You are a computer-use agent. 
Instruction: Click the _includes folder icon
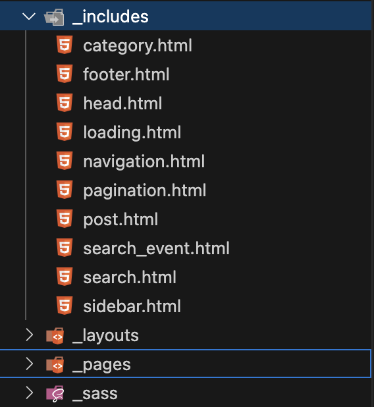[54, 17]
